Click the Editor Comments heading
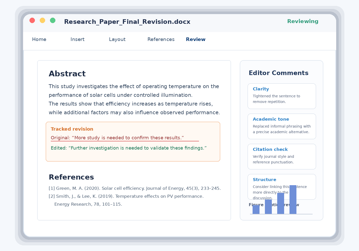Viewport: 359px width, 251px height. (278, 73)
